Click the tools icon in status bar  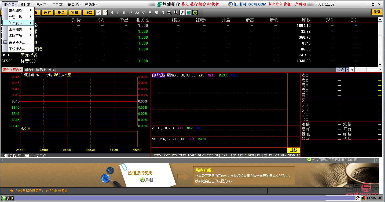click(x=358, y=198)
